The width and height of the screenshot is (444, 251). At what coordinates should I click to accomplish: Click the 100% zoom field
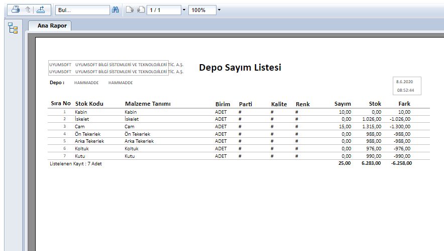[202, 10]
